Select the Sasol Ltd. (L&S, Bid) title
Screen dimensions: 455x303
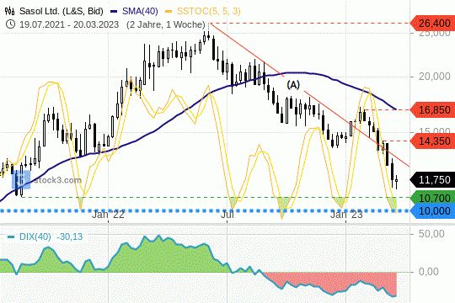point(62,11)
